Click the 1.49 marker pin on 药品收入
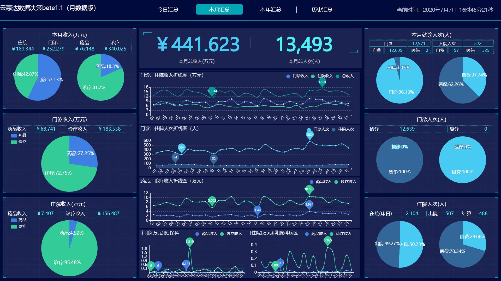This screenshot has width=501, height=281. pos(257,210)
